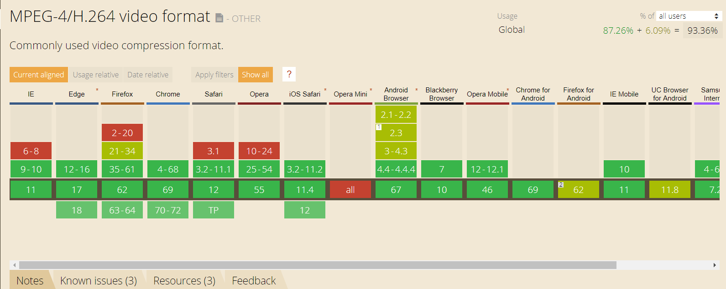Click the Android Browser column header

tap(396, 94)
